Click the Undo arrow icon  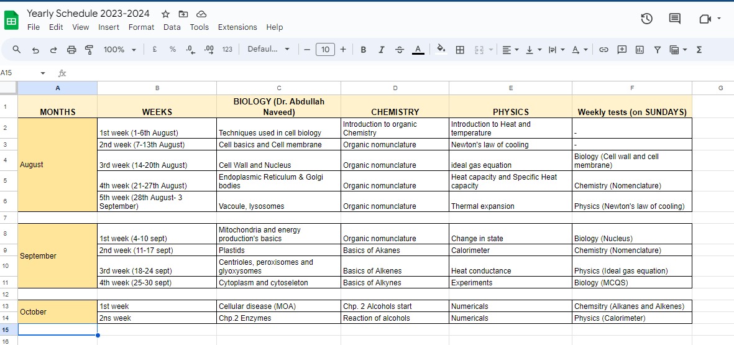pyautogui.click(x=35, y=50)
